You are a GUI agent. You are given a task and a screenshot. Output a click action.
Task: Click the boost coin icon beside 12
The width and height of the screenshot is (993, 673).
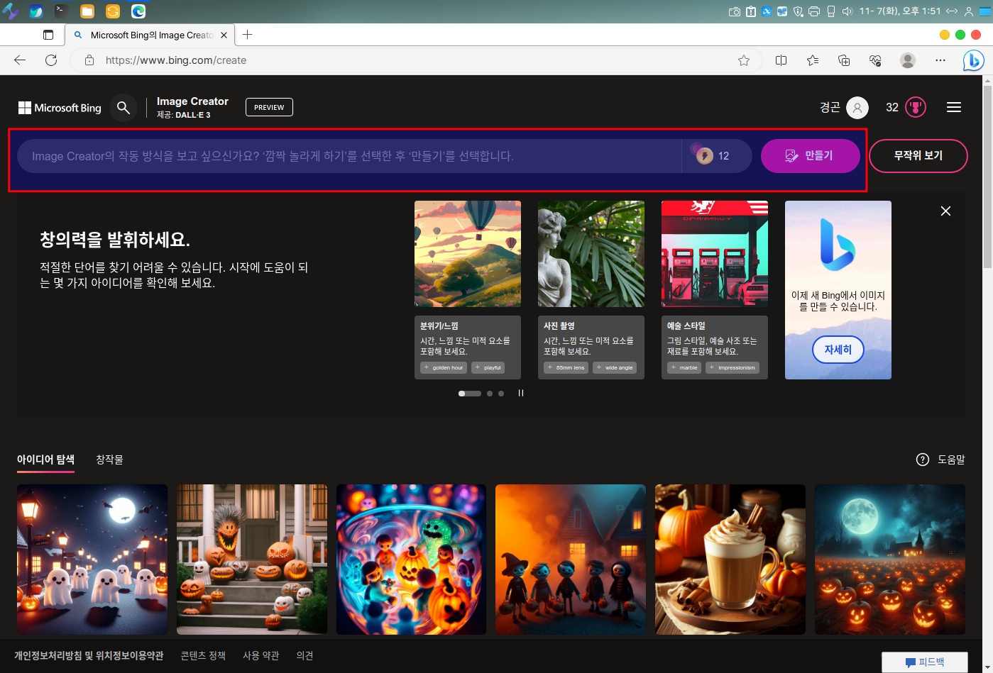coord(704,156)
